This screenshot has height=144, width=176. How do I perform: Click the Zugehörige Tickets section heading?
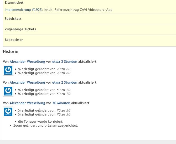[x=20, y=29]
